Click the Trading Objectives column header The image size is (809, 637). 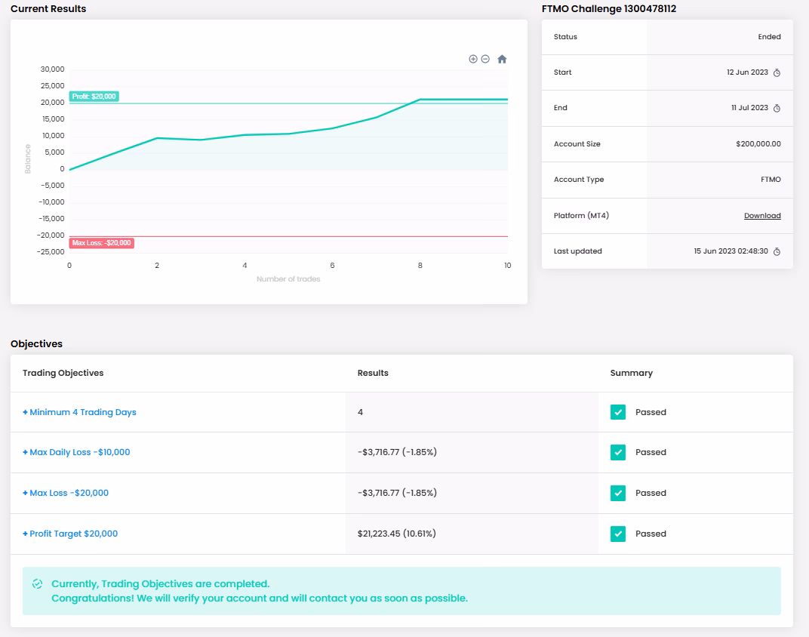click(63, 373)
